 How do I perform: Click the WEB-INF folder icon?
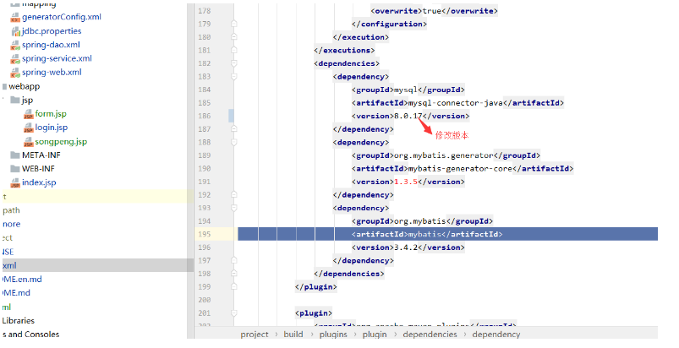(15, 169)
